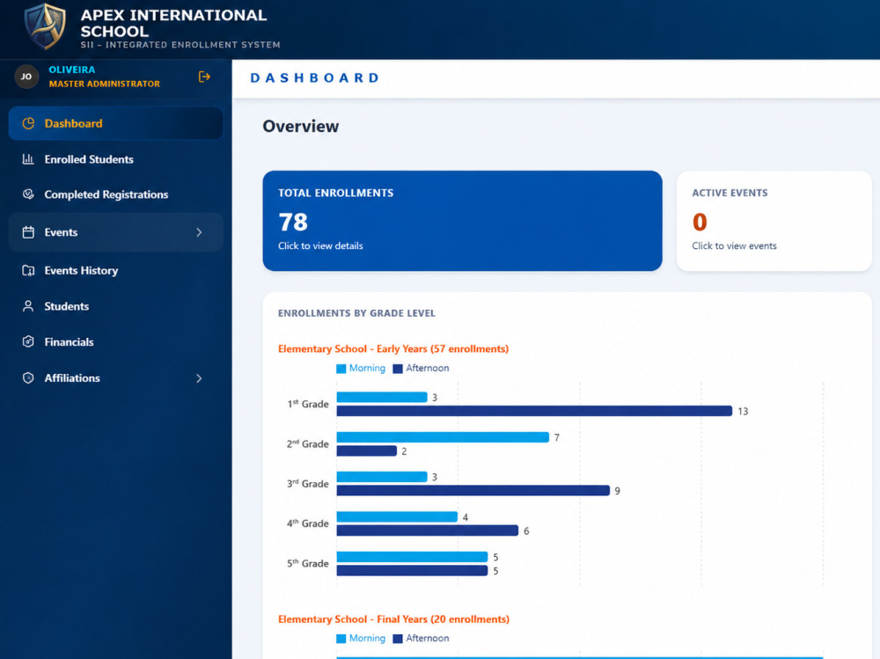Click the Enrolled Students bar chart icon
Screen dimensions: 880x659
pos(28,159)
